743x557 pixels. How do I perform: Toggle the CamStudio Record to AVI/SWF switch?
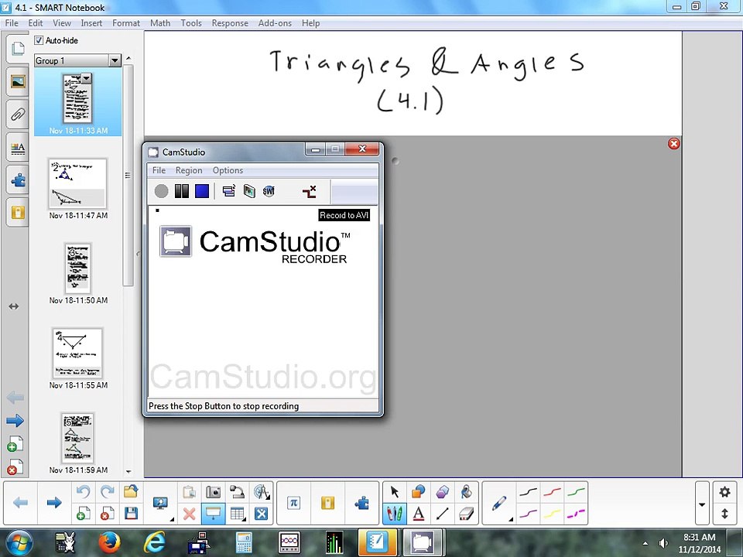click(x=269, y=191)
